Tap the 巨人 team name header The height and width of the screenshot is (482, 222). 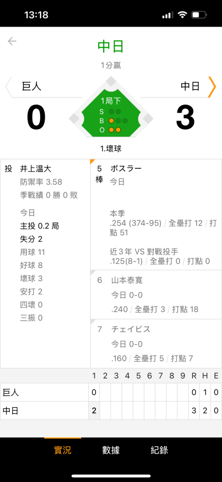(x=32, y=86)
